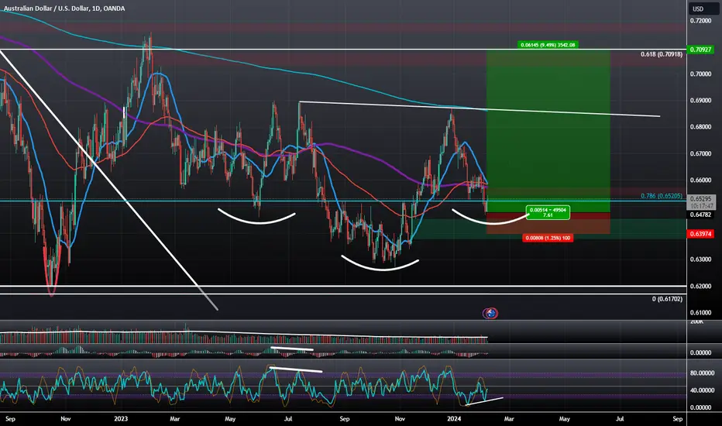722x426 pixels.
Task: Click the 2023 marker on the time axis
Action: pos(121,418)
